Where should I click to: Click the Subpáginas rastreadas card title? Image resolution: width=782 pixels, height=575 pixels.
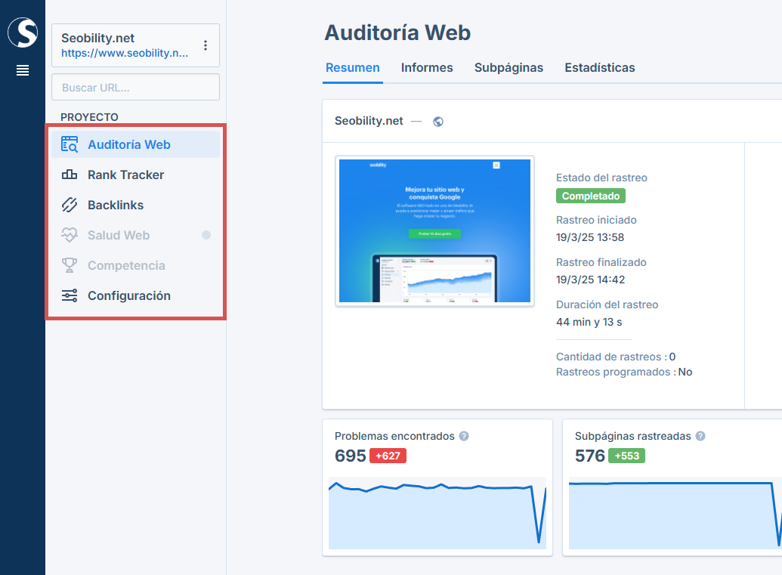(x=633, y=437)
